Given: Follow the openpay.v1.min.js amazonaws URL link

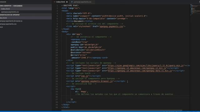Looking at the screenshot, I should click(x=137, y=68).
